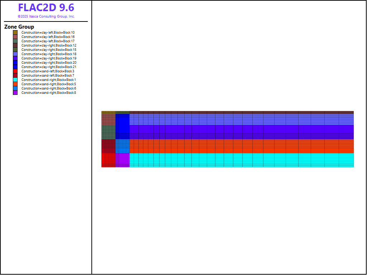Click the 'Zone Group' legend heading
The width and height of the screenshot is (367, 275).
click(x=19, y=27)
